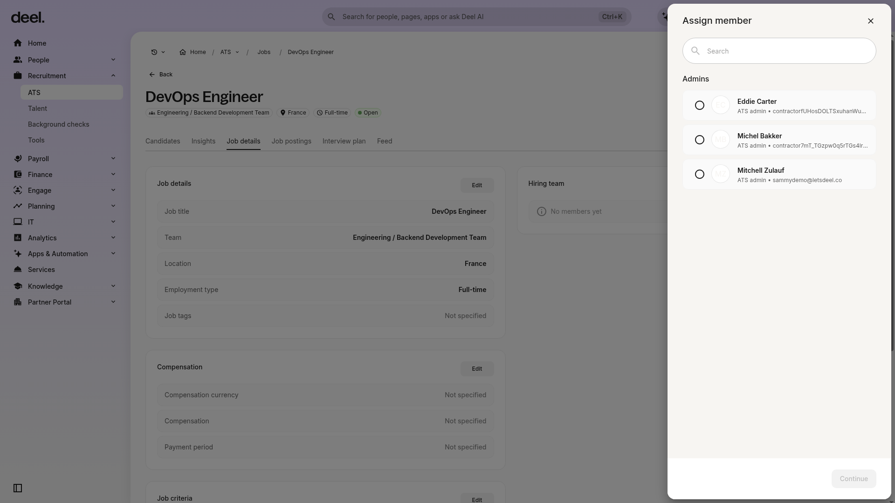
Task: Click the Knowledge graduation cap icon
Action: point(18,286)
